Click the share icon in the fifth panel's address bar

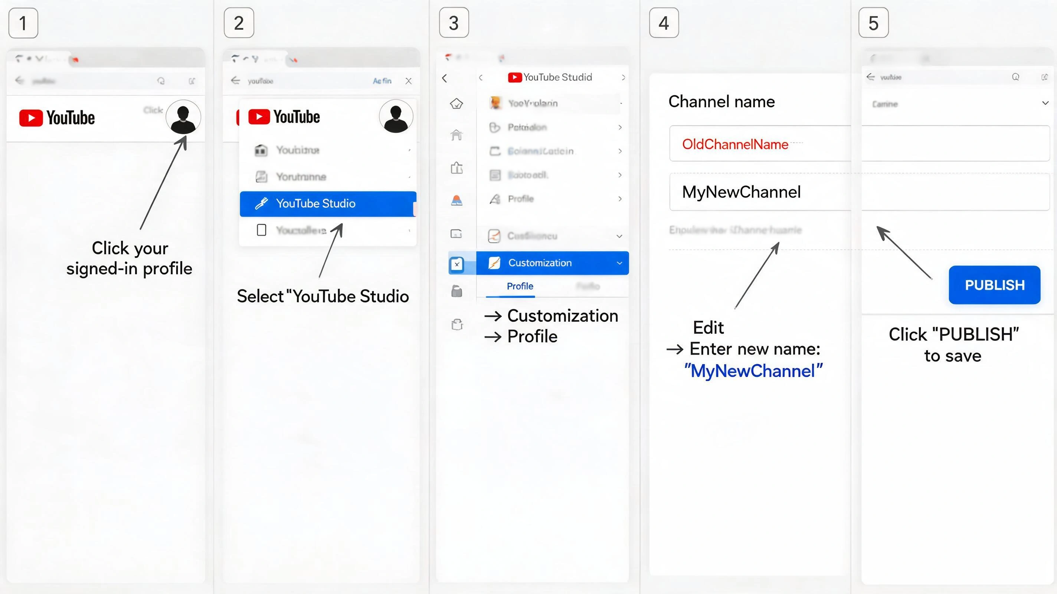coord(1044,77)
